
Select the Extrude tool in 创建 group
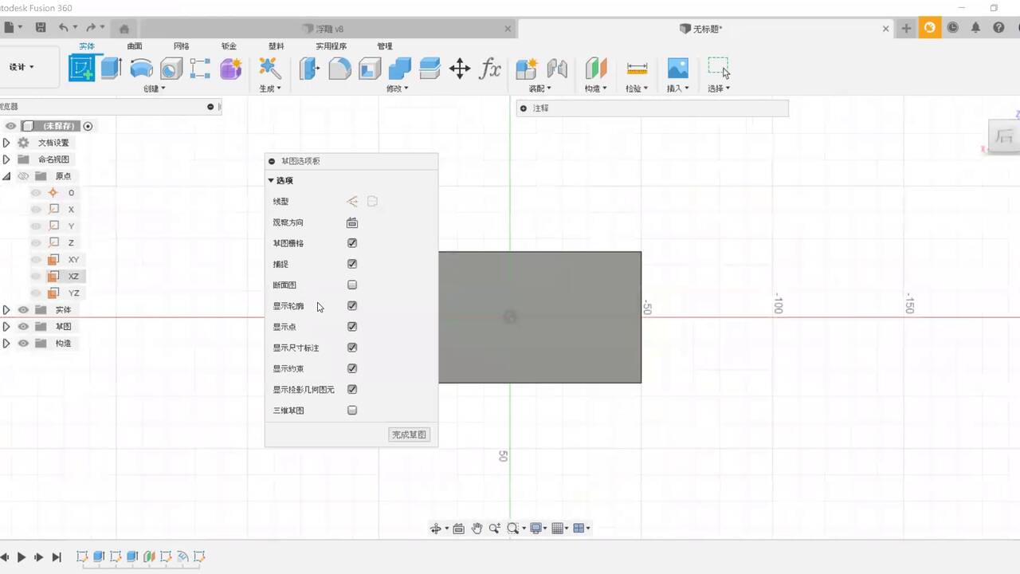coord(111,69)
